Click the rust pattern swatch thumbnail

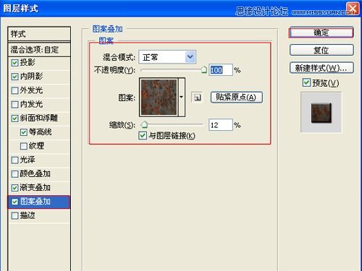point(159,98)
